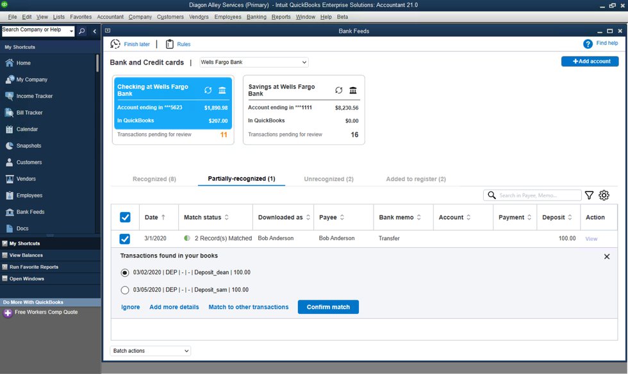Viewport: 628px width, 374px height.
Task: Open the Batch actions dropdown
Action: (x=151, y=351)
